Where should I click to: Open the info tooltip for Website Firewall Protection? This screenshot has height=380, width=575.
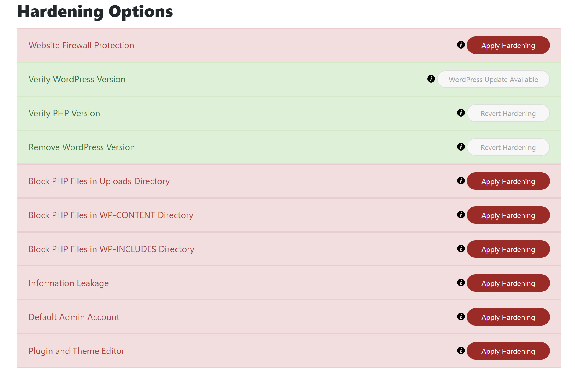click(x=460, y=45)
